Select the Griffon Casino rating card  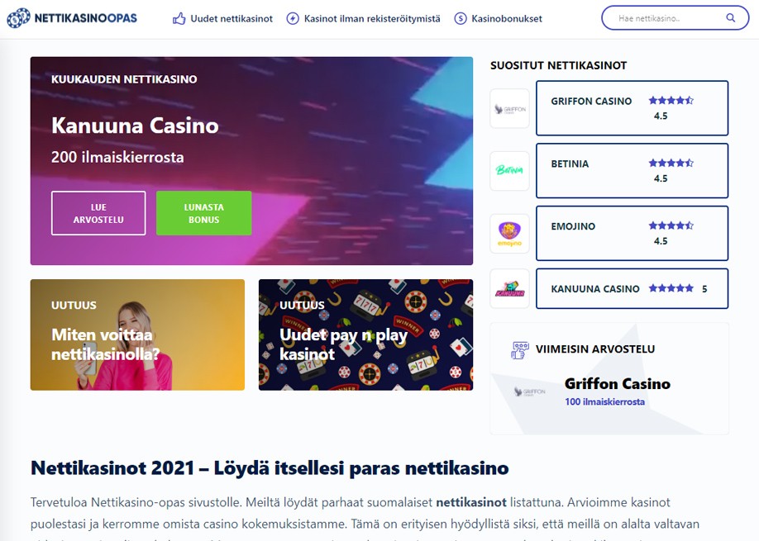click(632, 108)
